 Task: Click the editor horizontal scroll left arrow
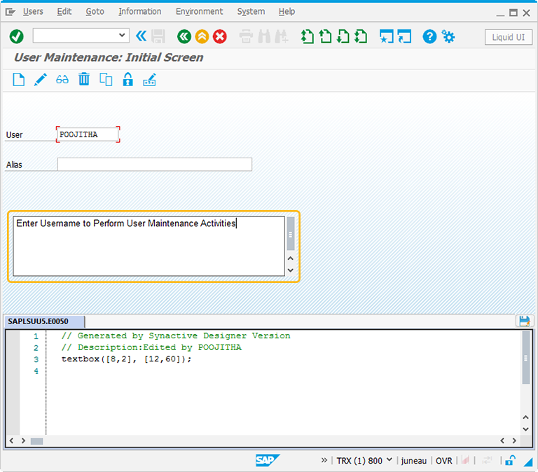[x=11, y=440]
